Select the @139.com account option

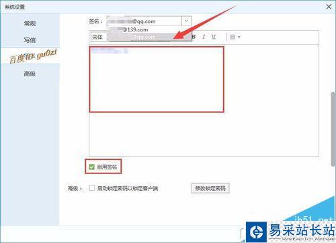click(x=149, y=29)
